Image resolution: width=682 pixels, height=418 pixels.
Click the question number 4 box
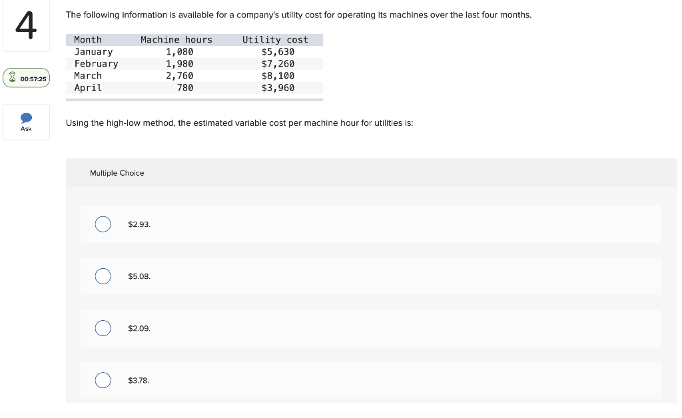26,26
